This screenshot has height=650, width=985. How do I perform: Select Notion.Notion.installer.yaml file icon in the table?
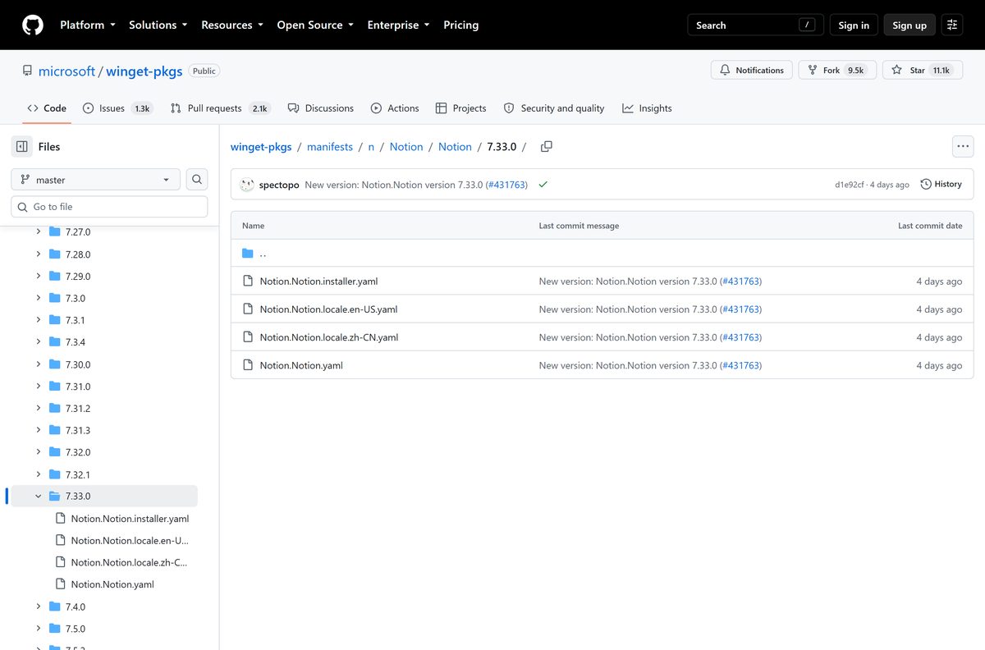pyautogui.click(x=248, y=282)
